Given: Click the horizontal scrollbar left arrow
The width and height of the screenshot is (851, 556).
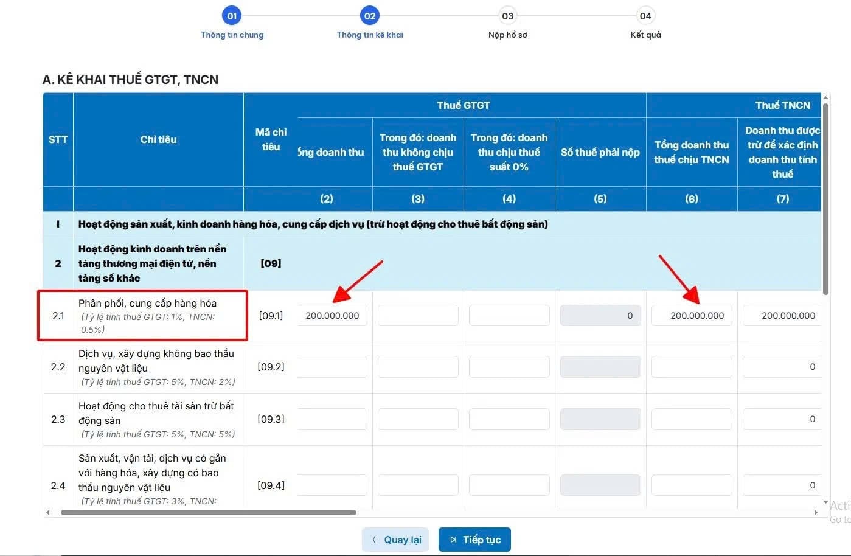Looking at the screenshot, I should click(x=48, y=513).
